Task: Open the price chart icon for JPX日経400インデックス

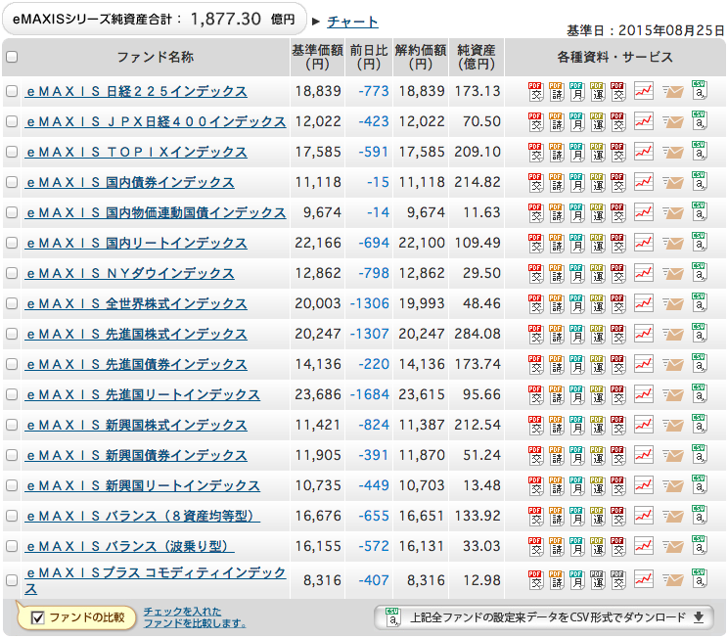Action: pos(644,121)
